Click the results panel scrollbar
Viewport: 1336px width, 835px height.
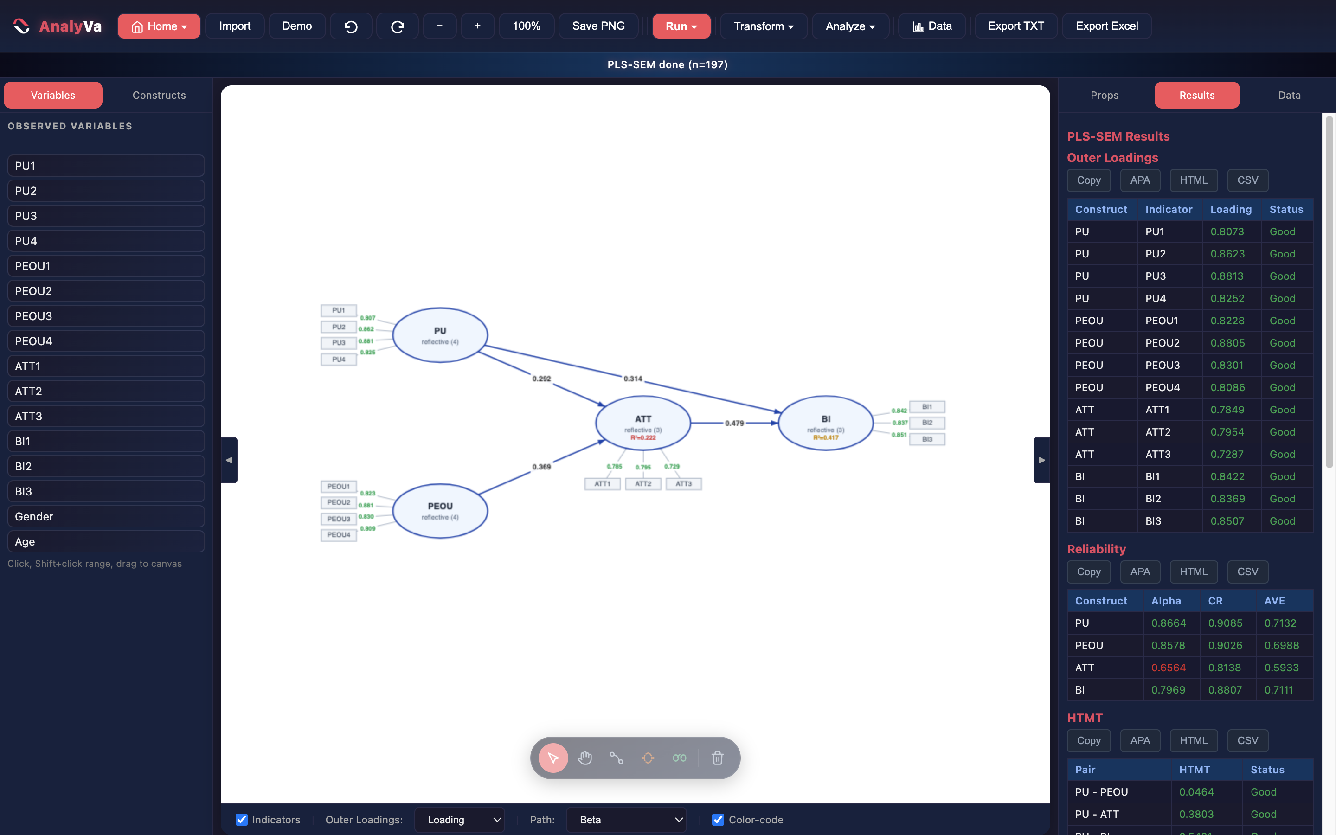pos(1330,293)
